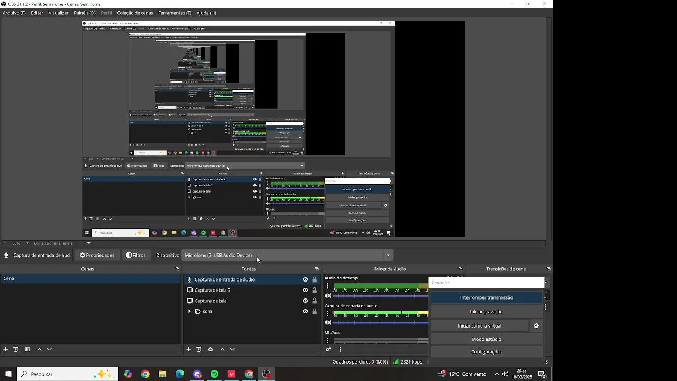677x381 pixels.
Task: Open Filtros for selected source
Action: pyautogui.click(x=136, y=255)
